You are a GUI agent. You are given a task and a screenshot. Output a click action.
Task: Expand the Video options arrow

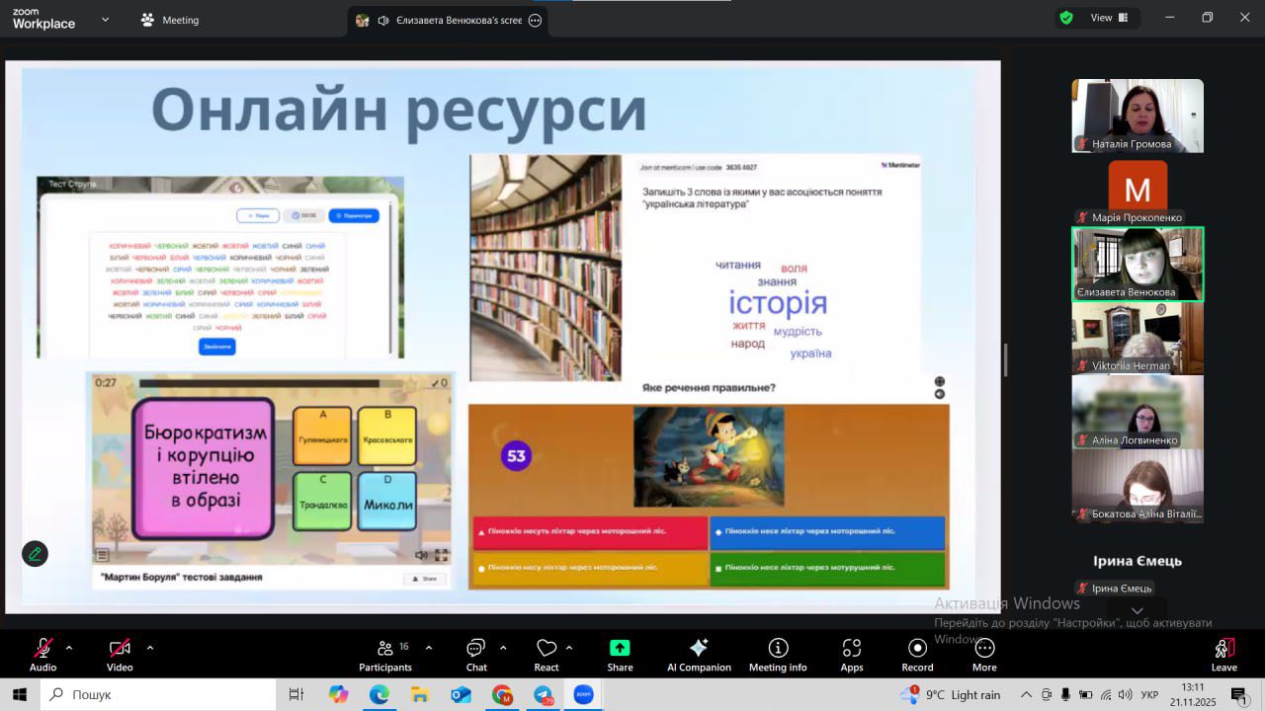(150, 648)
